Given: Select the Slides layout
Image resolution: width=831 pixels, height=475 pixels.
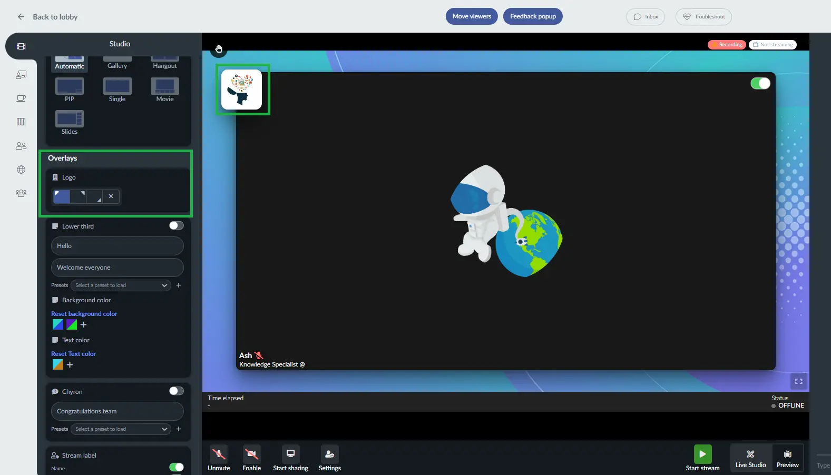Looking at the screenshot, I should pyautogui.click(x=70, y=123).
